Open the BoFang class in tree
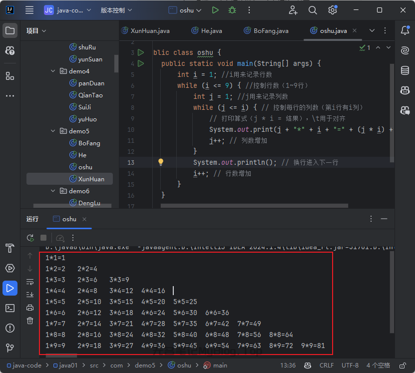The height and width of the screenshot is (373, 415). click(x=85, y=143)
